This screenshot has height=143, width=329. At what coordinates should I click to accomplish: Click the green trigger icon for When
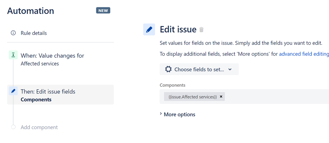tap(13, 55)
